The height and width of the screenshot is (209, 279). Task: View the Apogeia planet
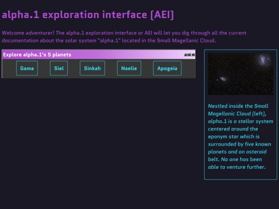pyautogui.click(x=167, y=69)
